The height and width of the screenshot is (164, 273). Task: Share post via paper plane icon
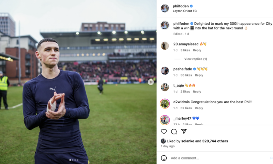[184, 131]
